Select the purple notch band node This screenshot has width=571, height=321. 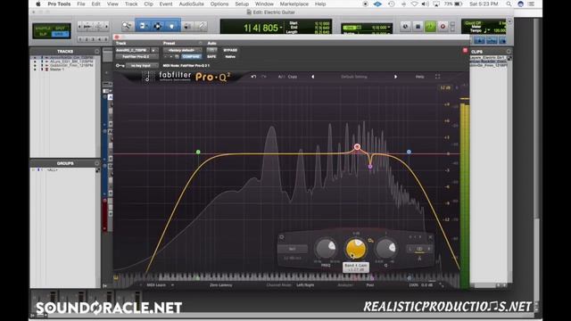[x=370, y=167]
